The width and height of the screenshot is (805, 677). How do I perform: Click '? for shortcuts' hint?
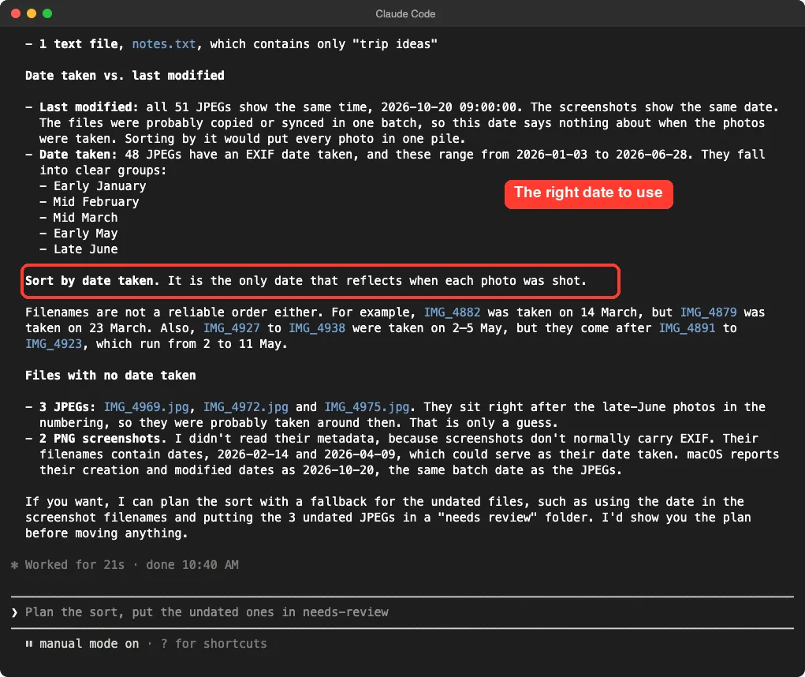tap(214, 644)
